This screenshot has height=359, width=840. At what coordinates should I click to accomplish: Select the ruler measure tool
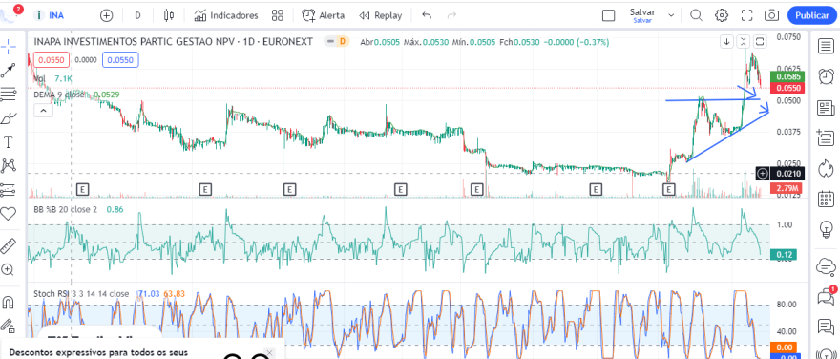click(8, 246)
